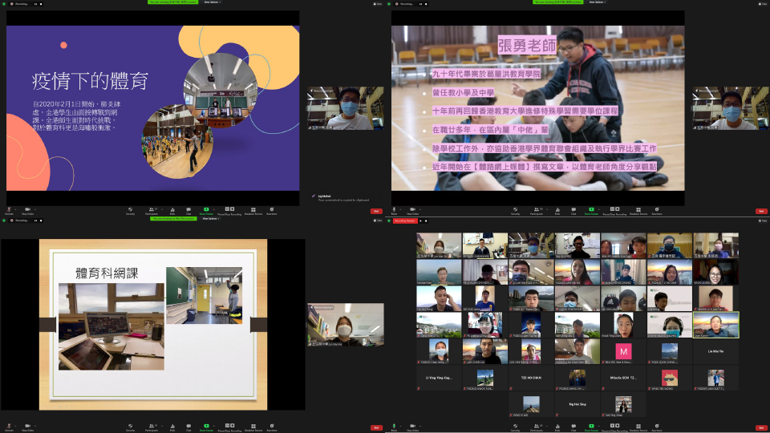The image size is (770, 433).
Task: Open Reactions in the gallery view window
Action: coord(657,427)
